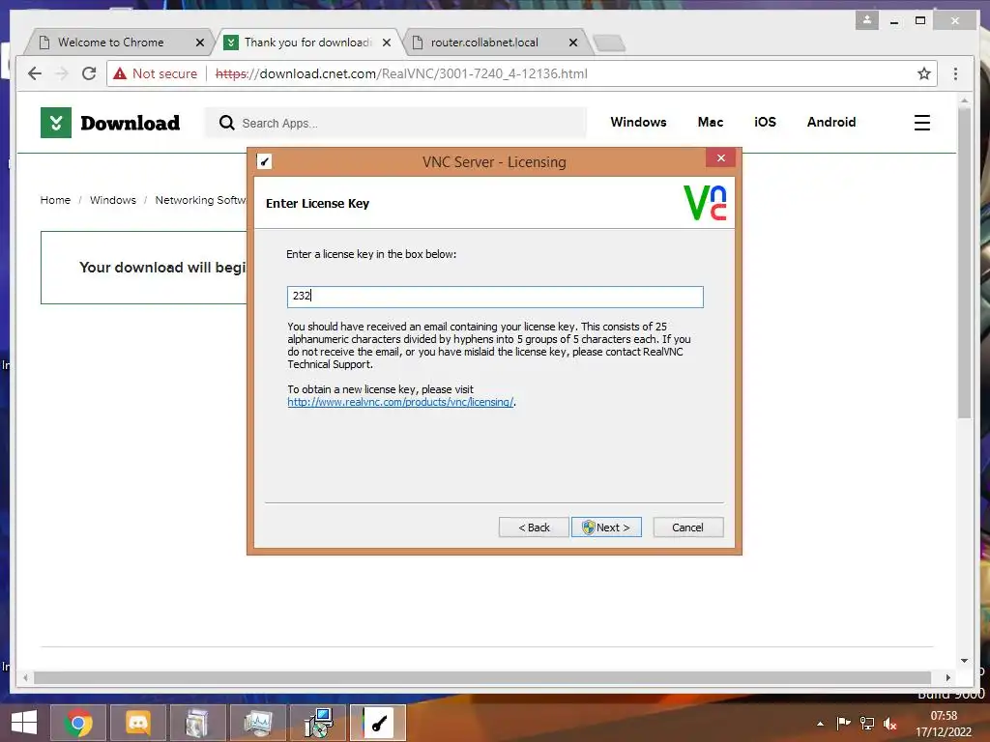The height and width of the screenshot is (742, 990).
Task: Click the Windows breadcrumb link
Action: (113, 200)
